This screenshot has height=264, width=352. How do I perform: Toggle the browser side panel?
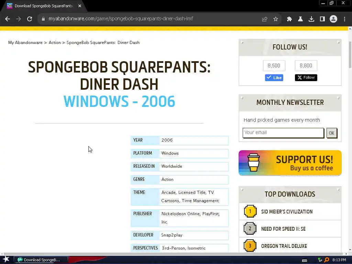[322, 19]
